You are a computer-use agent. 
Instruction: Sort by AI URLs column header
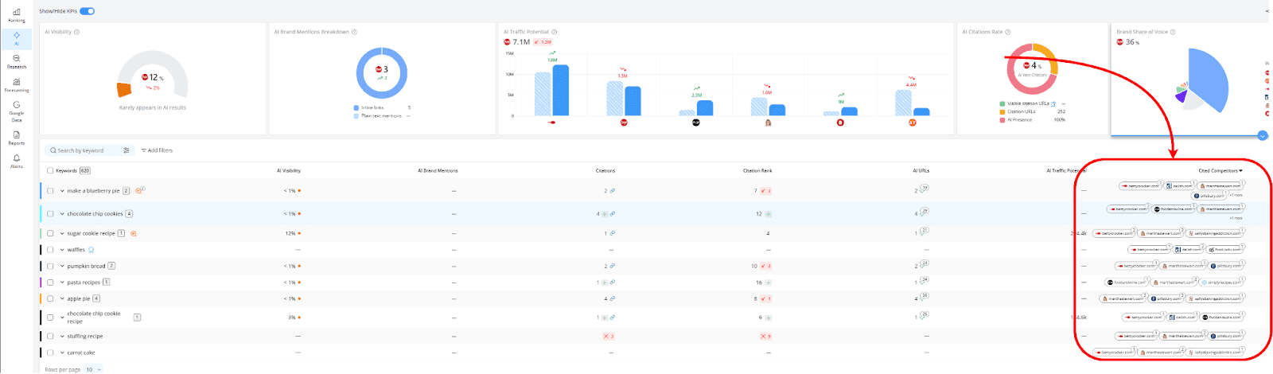click(x=921, y=170)
